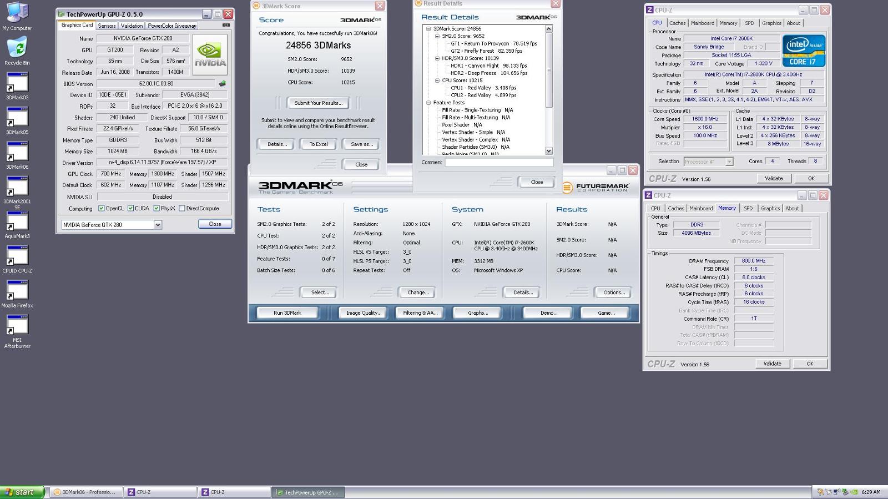Open the Processor #1 selection dropdown in CPU-Z

pos(729,162)
